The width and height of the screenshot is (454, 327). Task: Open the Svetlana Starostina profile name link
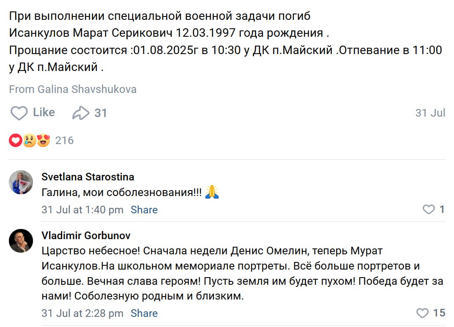[x=88, y=177]
